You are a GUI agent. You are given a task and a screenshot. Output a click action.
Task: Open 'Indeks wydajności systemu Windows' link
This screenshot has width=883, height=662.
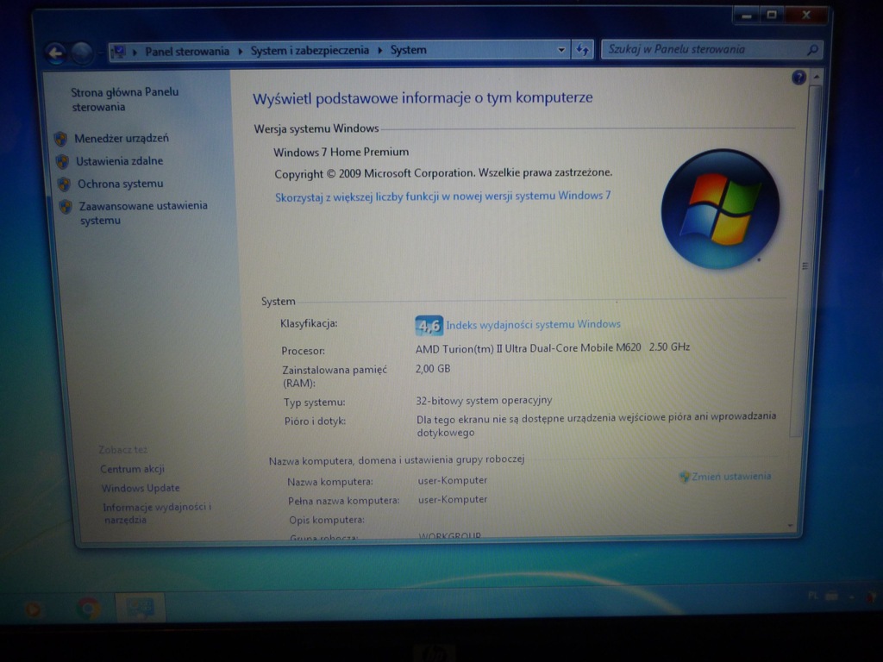533,325
